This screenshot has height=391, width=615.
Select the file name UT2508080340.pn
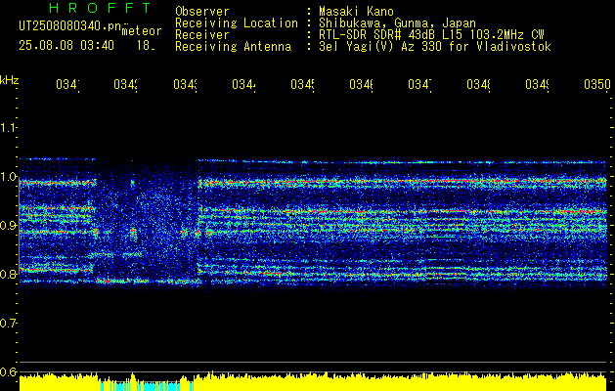tap(69, 26)
